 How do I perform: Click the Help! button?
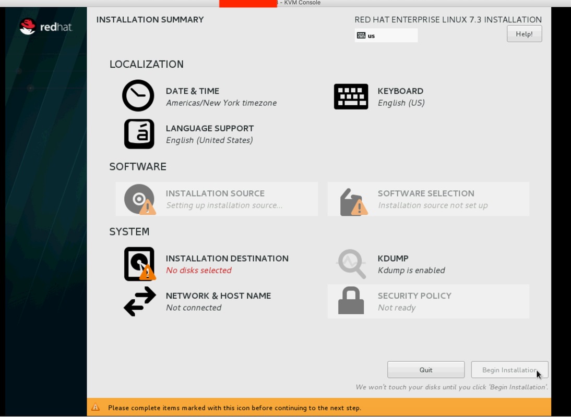pos(524,34)
